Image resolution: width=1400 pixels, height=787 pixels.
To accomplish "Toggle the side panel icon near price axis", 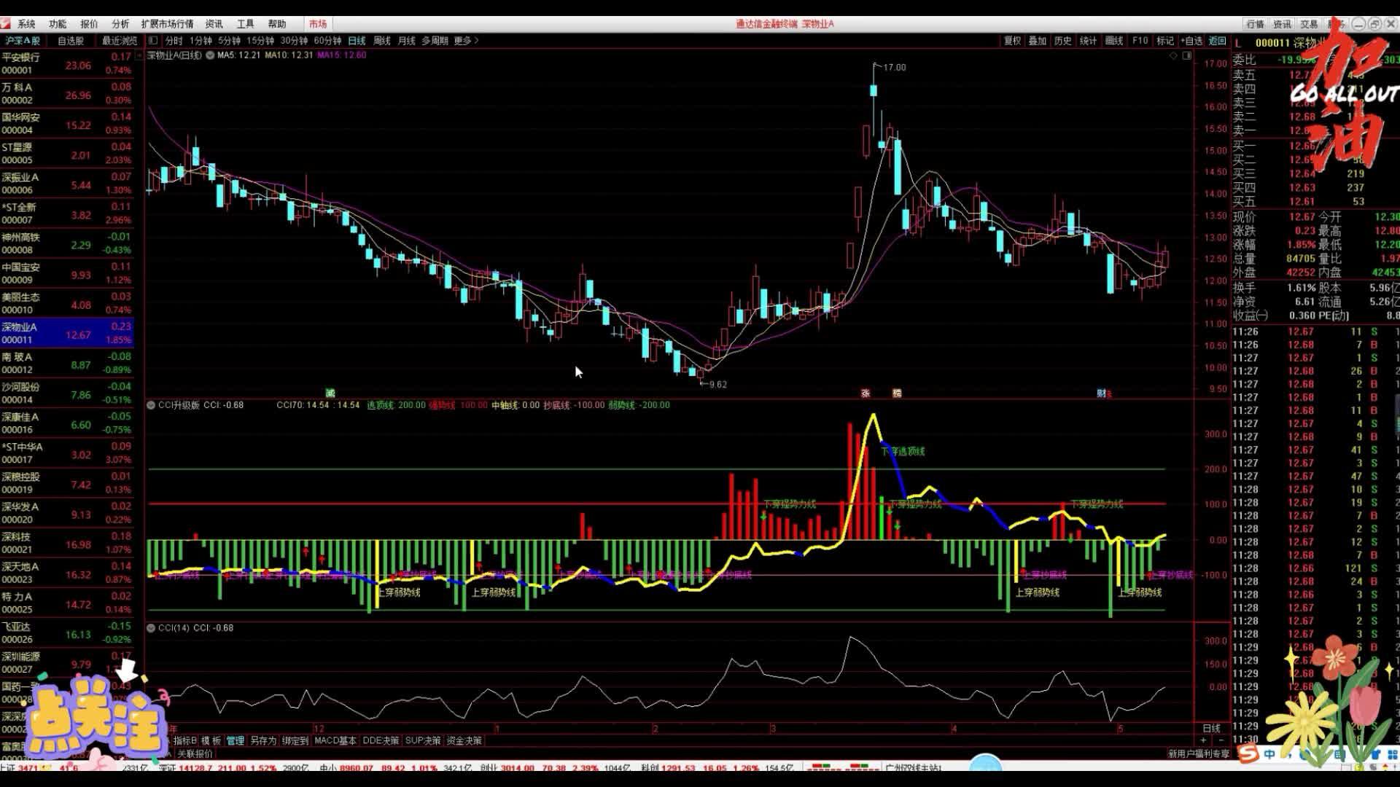I will tap(1186, 55).
